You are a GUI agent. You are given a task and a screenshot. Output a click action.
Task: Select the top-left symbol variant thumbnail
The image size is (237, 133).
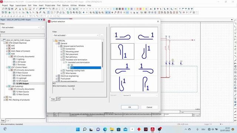coord(123,35)
